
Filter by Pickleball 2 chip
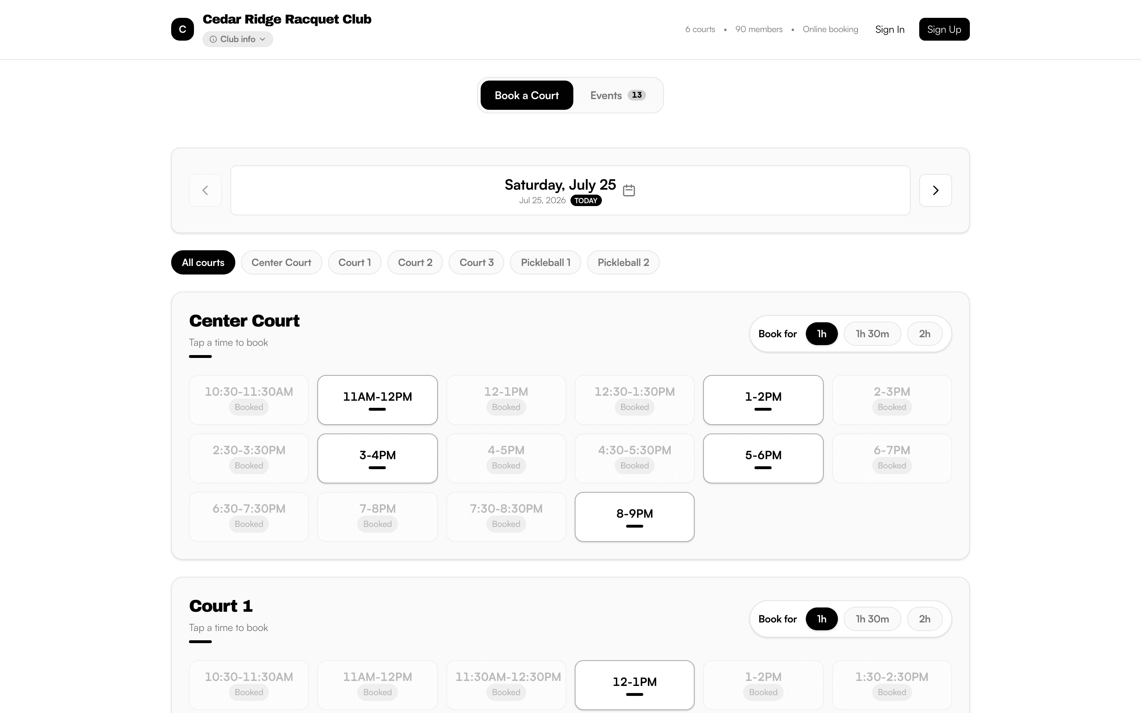pos(623,262)
